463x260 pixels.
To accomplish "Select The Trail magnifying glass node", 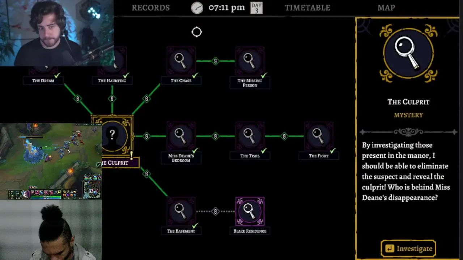I will (250, 136).
